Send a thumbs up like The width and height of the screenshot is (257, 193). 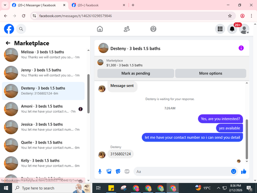(244, 171)
